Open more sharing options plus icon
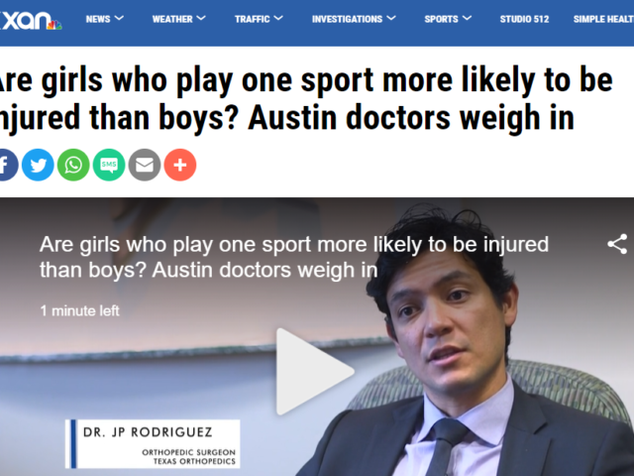This screenshot has height=476, width=634. 180,165
